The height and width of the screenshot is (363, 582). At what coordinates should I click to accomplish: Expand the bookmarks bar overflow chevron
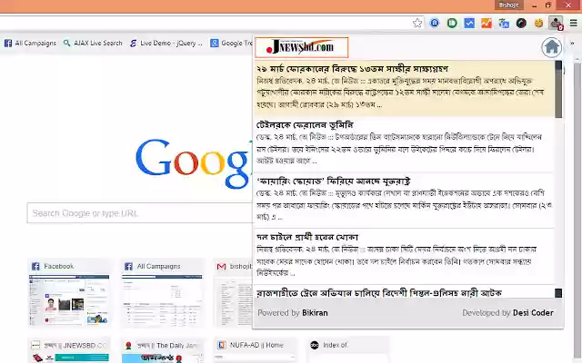click(x=572, y=43)
